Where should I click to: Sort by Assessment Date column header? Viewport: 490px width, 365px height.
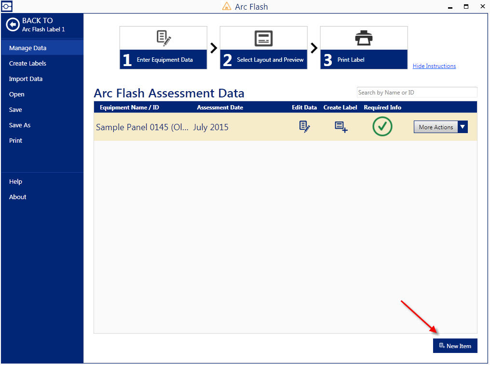point(220,107)
